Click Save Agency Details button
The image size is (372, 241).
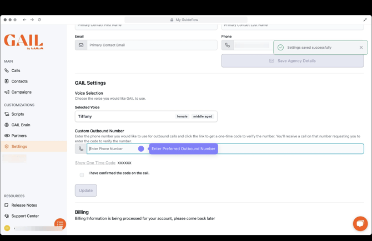293,61
